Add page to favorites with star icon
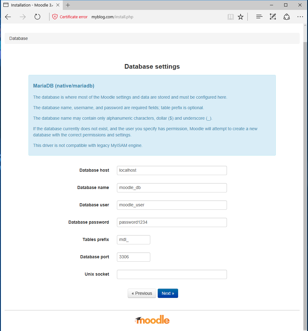The height and width of the screenshot is (331, 308). [241, 17]
